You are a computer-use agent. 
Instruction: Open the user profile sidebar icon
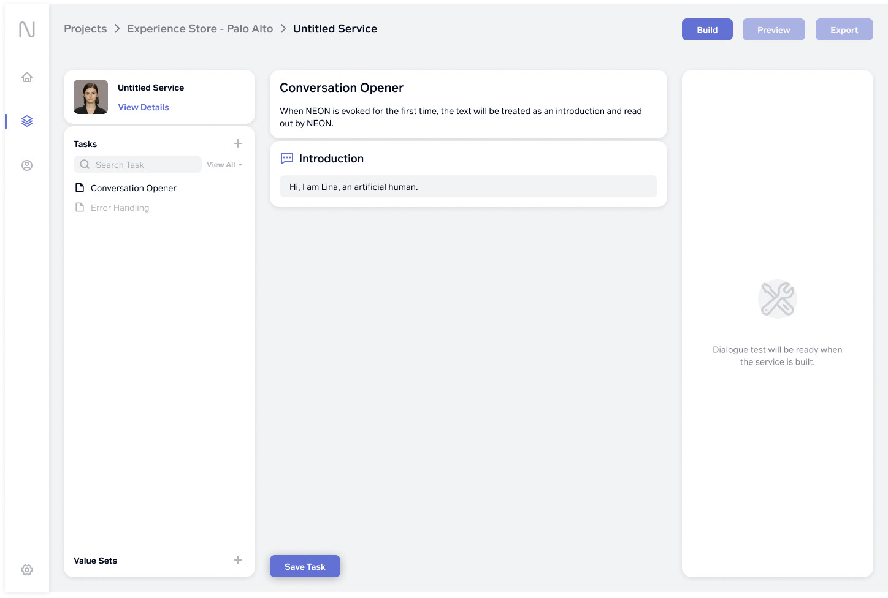27,165
